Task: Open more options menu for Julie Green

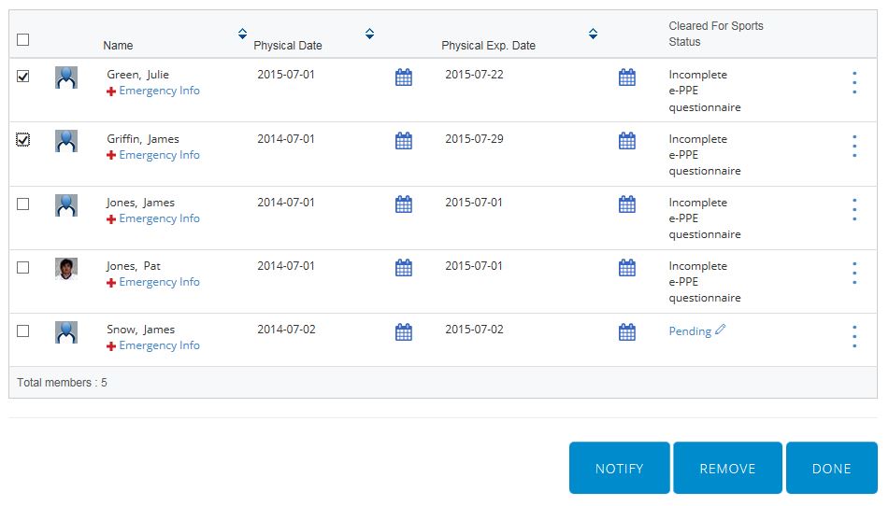Action: [x=854, y=83]
